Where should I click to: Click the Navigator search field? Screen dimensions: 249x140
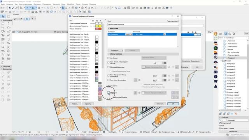tap(233, 38)
